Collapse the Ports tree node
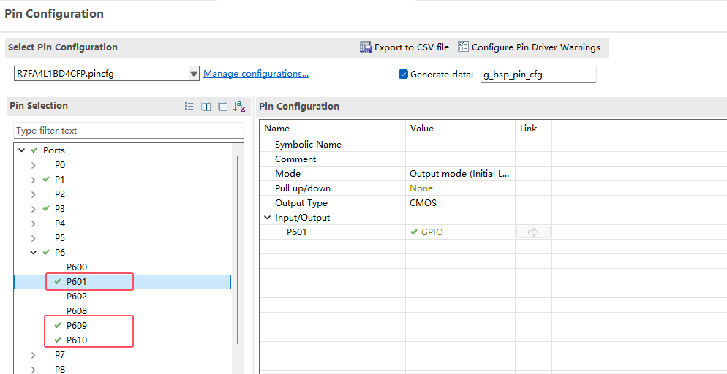 coord(21,150)
